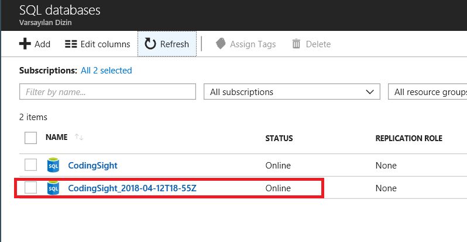The height and width of the screenshot is (242, 467).
Task: Click the STATUS column header
Action: pyautogui.click(x=279, y=138)
